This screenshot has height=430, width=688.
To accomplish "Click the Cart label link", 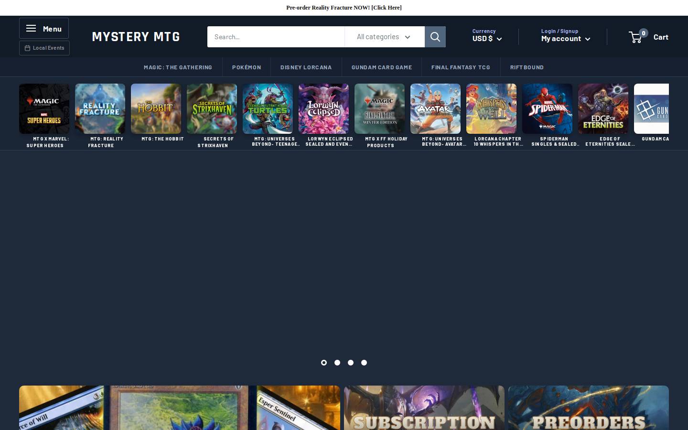I will coord(661,37).
